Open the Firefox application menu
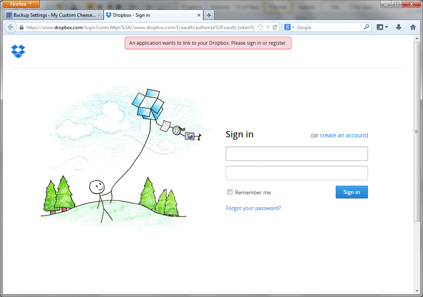 tap(21, 4)
